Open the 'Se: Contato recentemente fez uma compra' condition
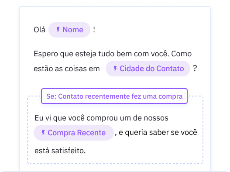 (x=114, y=96)
